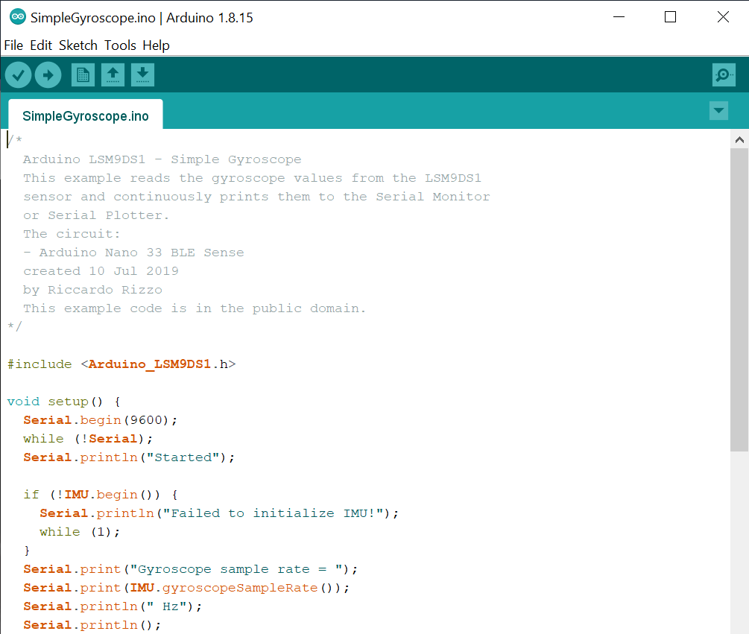Click the comment 'by Riccardo Rizzo'
The image size is (749, 634).
pos(92,290)
